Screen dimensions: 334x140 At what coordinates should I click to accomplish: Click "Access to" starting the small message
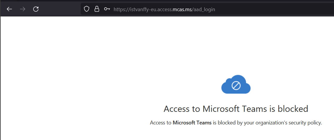[x=161, y=123]
